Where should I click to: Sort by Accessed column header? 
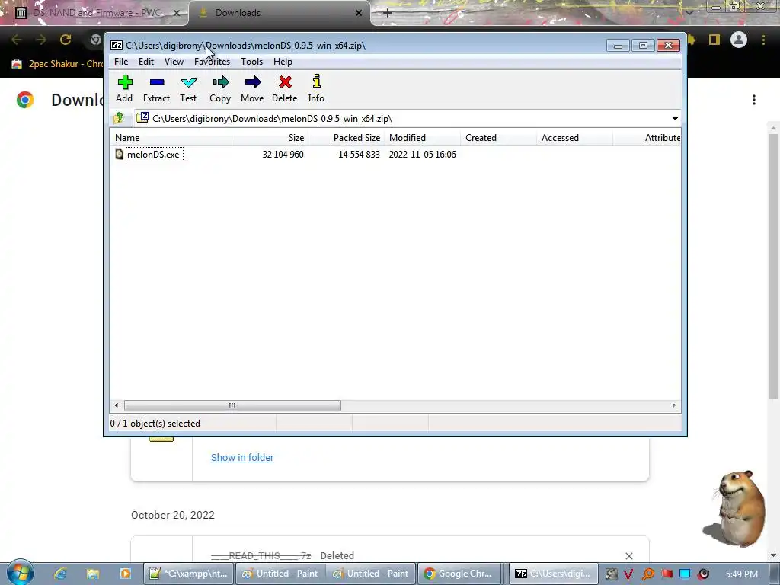[x=574, y=138]
